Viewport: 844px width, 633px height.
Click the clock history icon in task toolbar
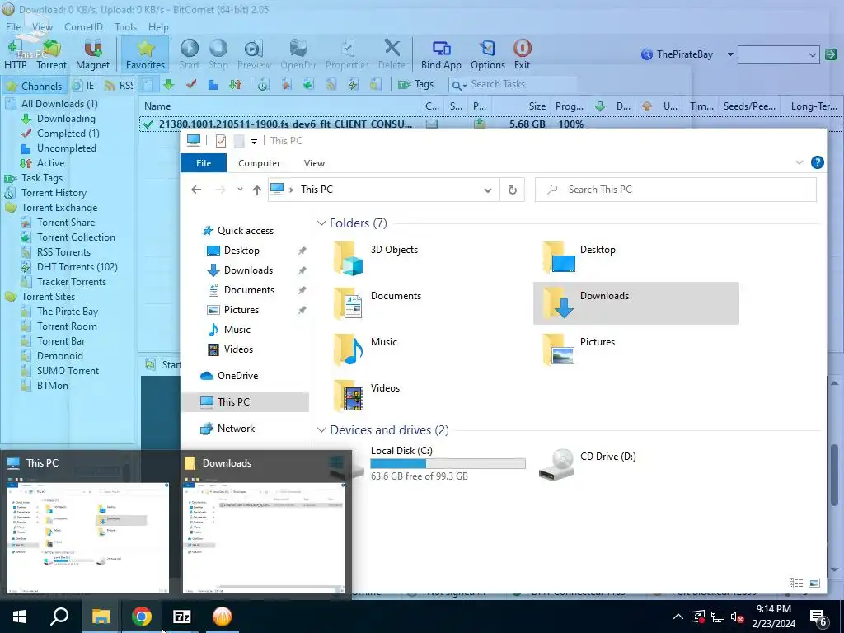(x=263, y=85)
